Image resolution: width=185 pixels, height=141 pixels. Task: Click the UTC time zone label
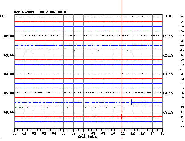(169, 16)
